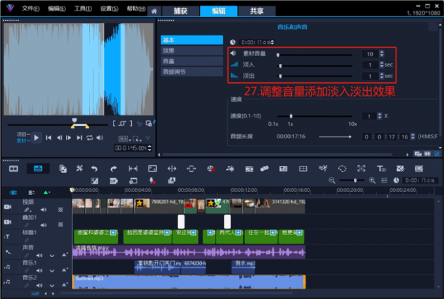Image resolution: width=444 pixels, height=299 pixels.
Task: Click the split clip scissors icon
Action: pyautogui.click(x=139, y=123)
